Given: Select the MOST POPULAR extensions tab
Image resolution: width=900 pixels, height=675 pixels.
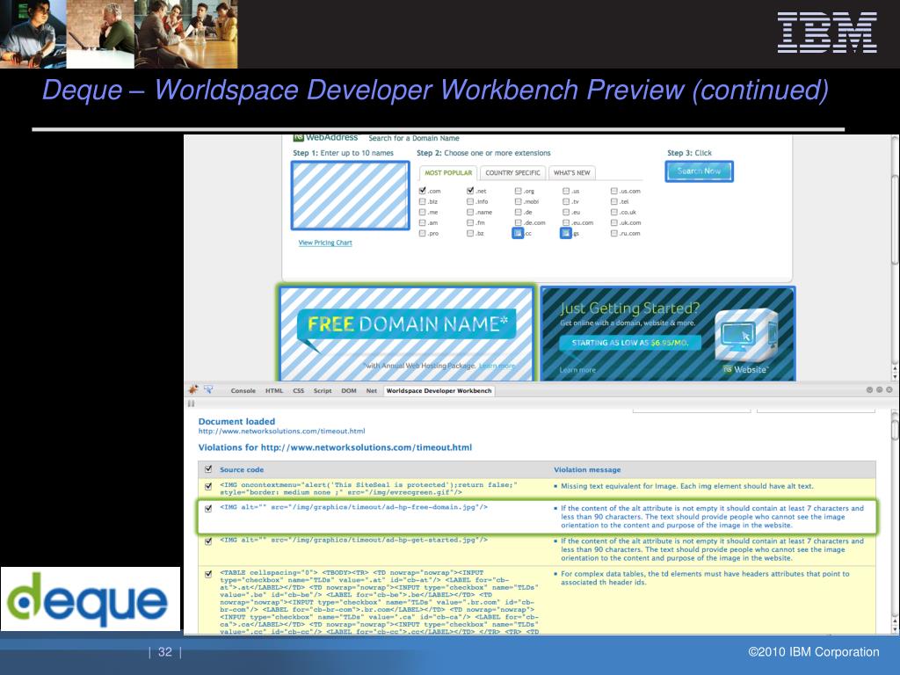Looking at the screenshot, I should (448, 173).
